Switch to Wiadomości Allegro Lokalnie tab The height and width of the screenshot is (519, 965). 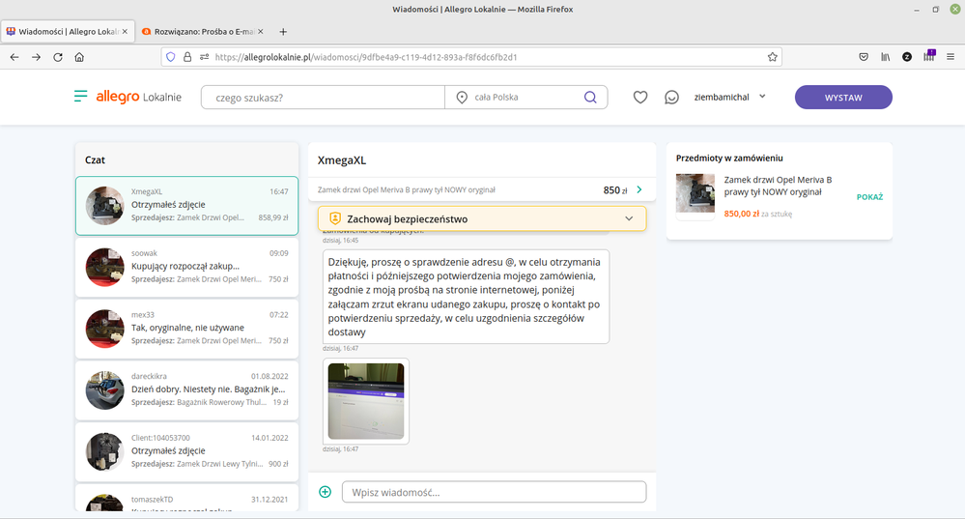68,31
